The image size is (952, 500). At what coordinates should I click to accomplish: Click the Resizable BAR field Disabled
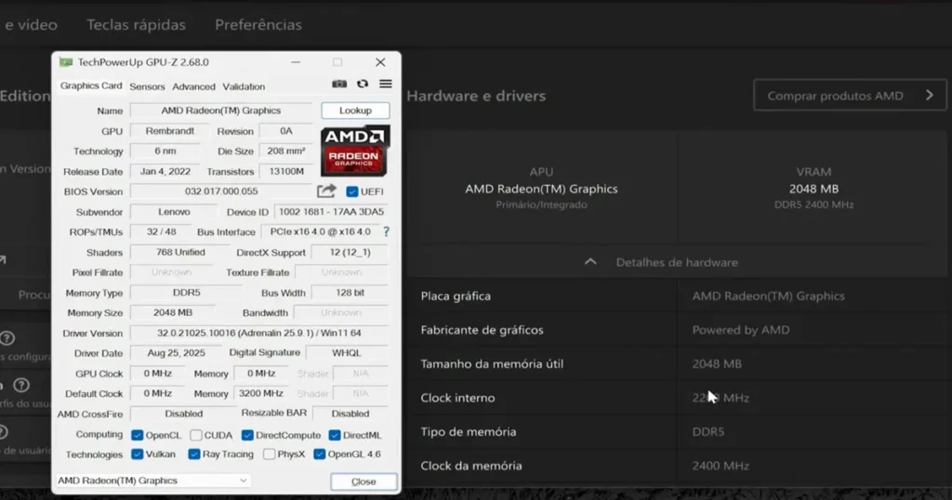(350, 414)
